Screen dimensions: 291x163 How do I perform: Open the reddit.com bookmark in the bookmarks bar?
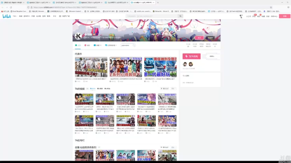143,11
